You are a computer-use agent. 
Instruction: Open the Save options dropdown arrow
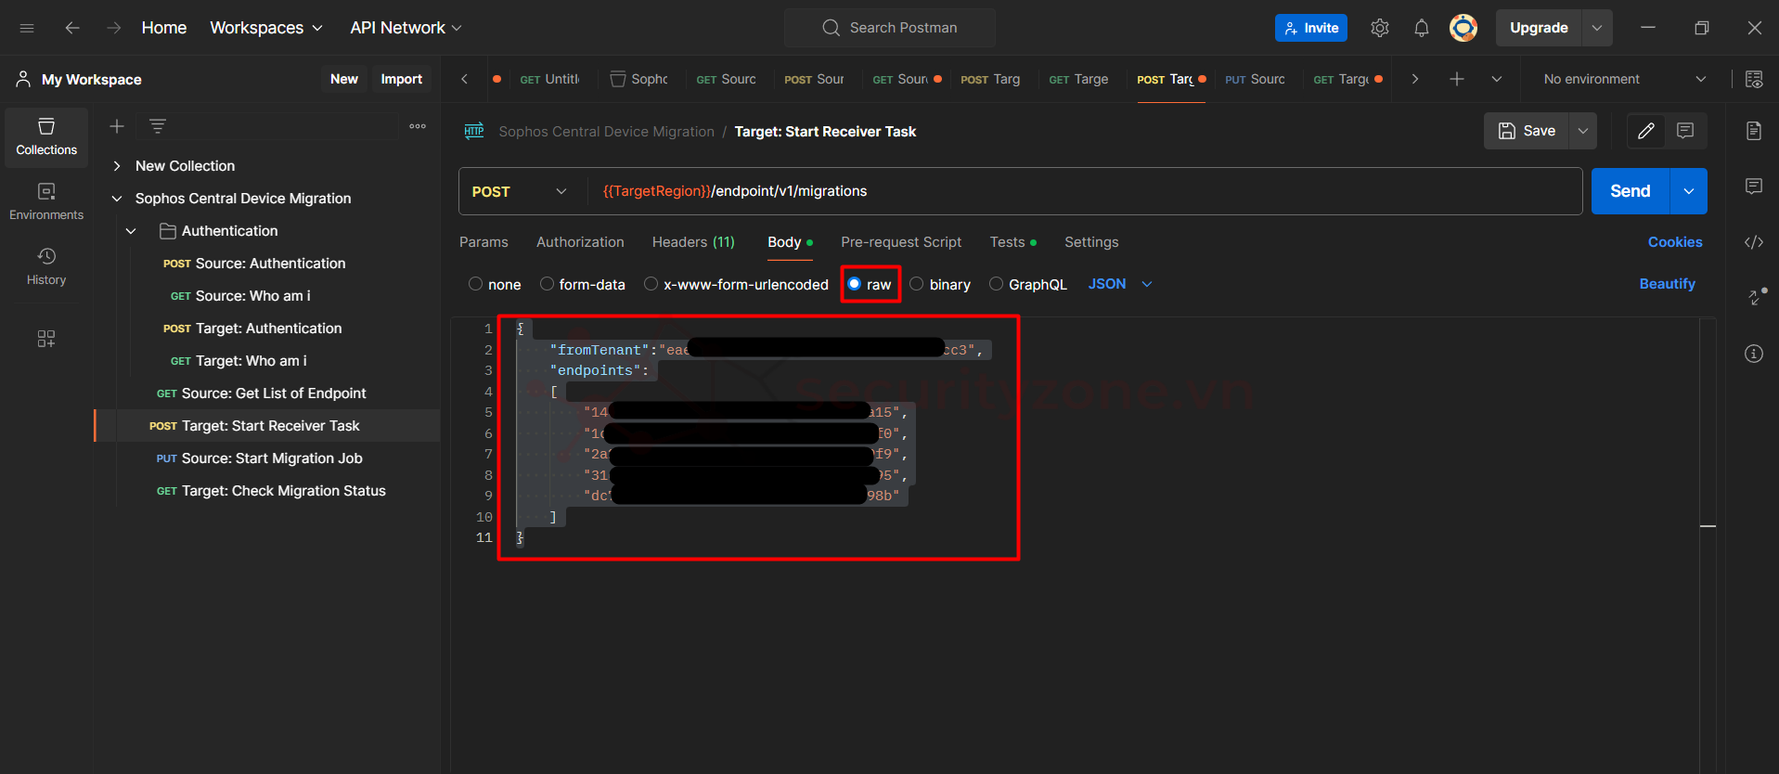coord(1583,131)
